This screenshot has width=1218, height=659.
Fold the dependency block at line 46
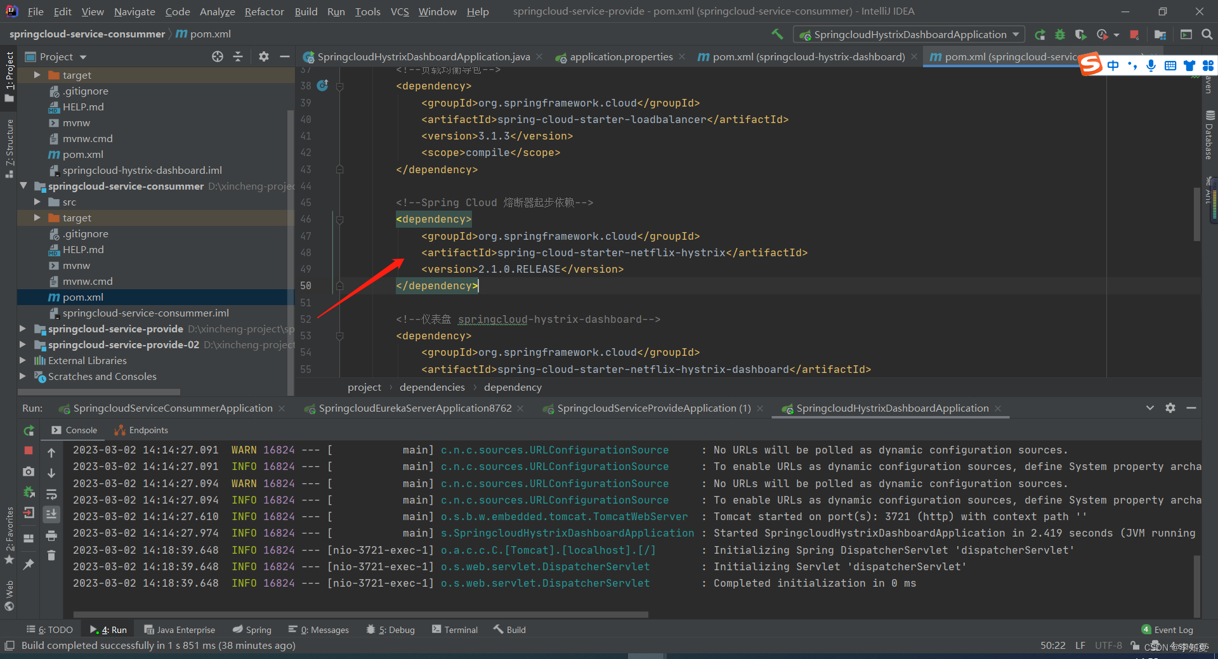click(339, 219)
